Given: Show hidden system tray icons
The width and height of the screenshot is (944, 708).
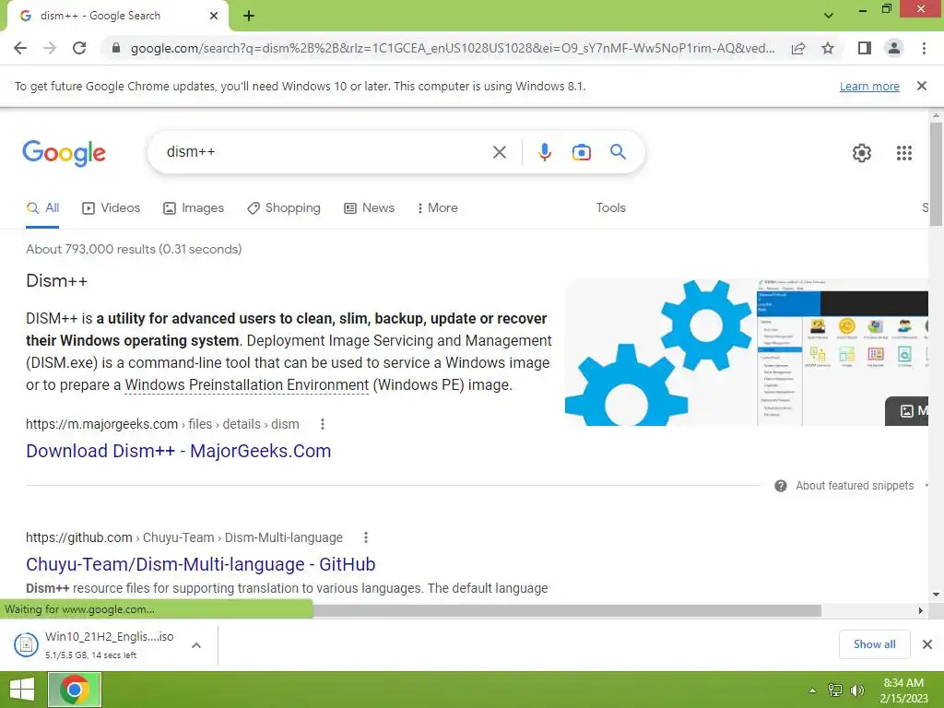Looking at the screenshot, I should click(x=812, y=690).
